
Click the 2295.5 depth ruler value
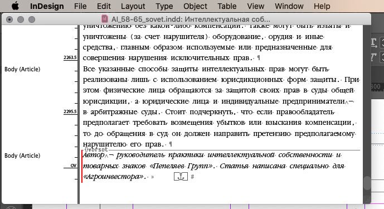click(x=70, y=111)
